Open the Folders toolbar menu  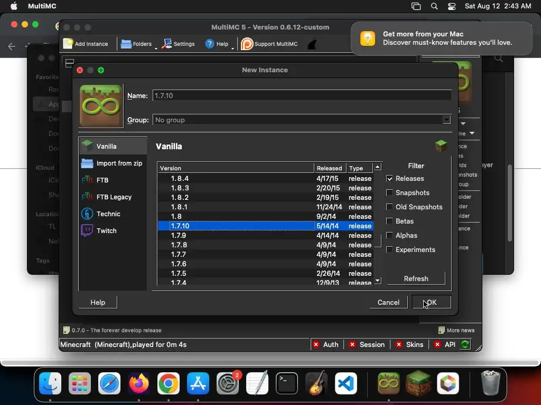(x=137, y=44)
